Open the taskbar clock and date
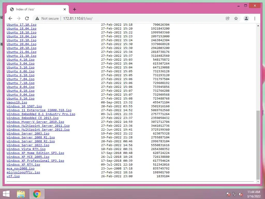Viewport: 265px width, 199px height. click(x=254, y=194)
